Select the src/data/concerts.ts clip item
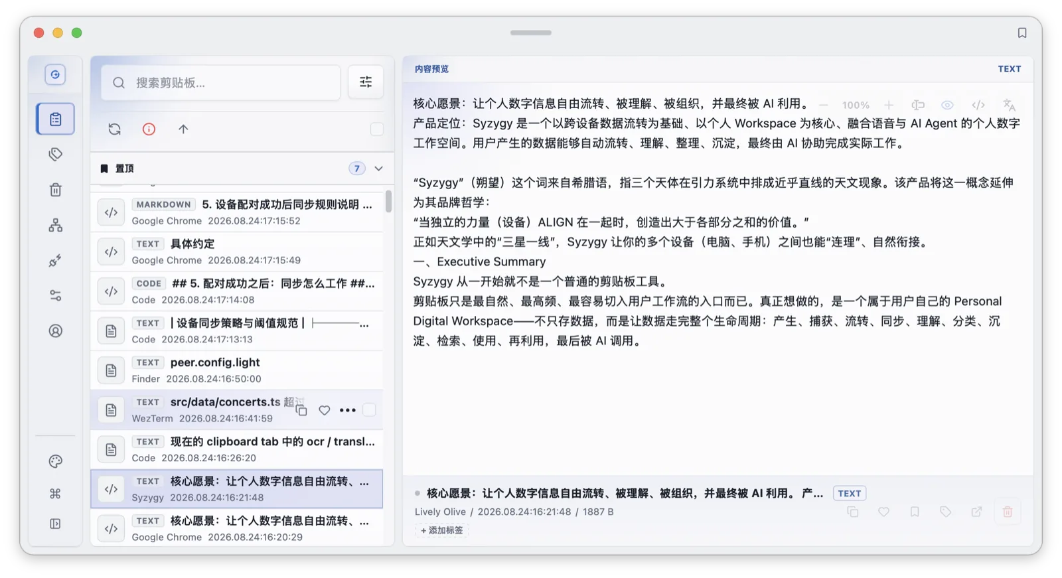Viewport: 1062px width, 578px height. (x=237, y=409)
